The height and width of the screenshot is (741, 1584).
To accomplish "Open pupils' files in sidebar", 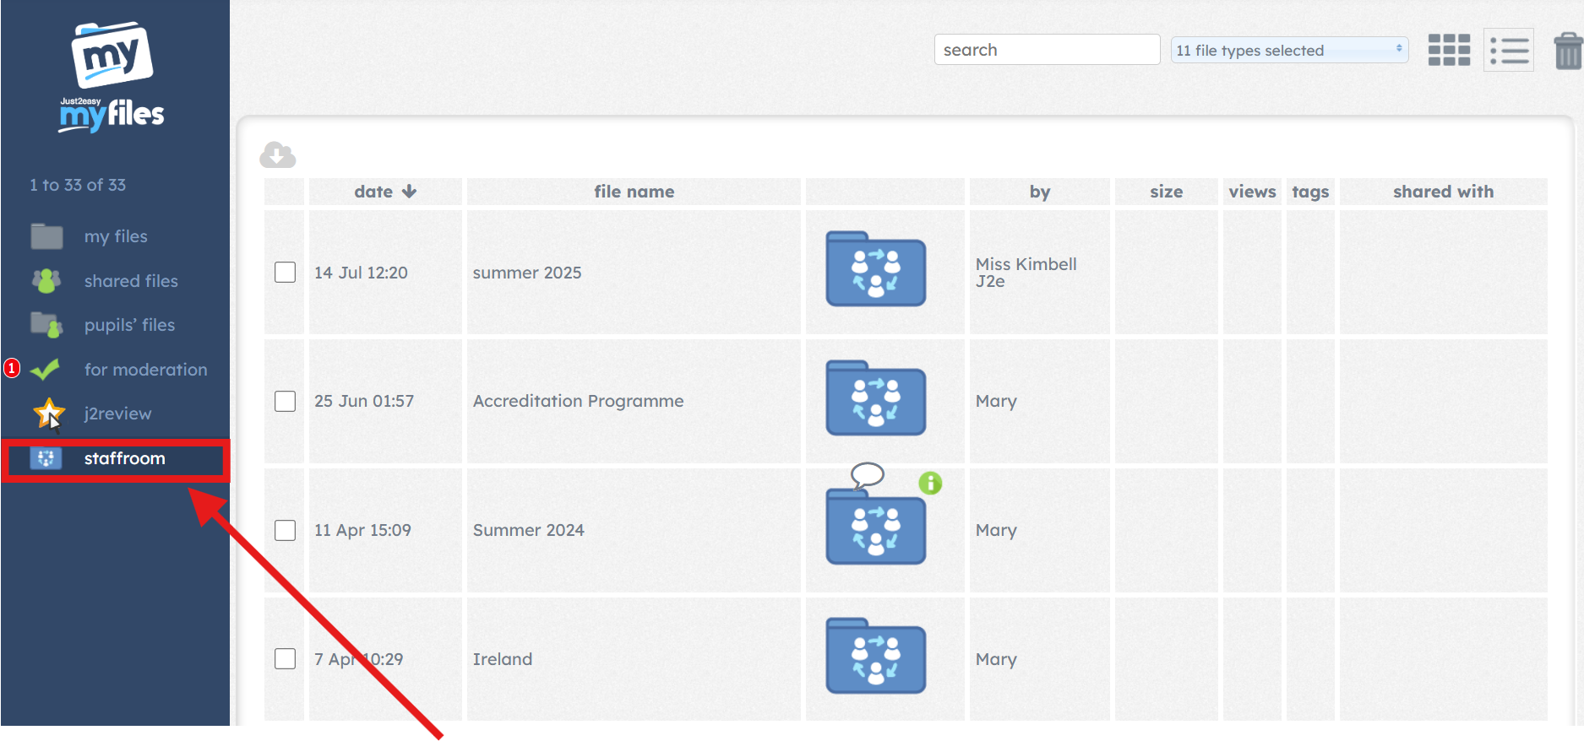I will [129, 325].
